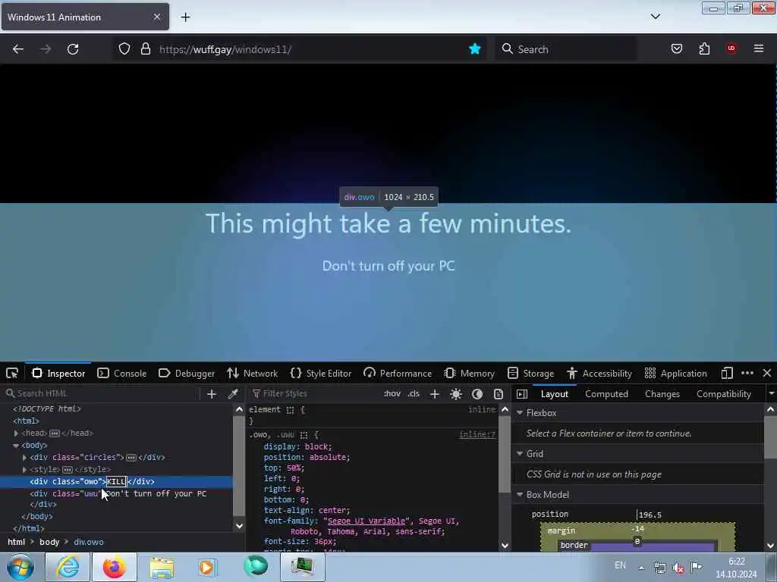Viewport: 777px width, 582px height.
Task: Open the Firefox hamburger menu
Action: click(x=759, y=48)
